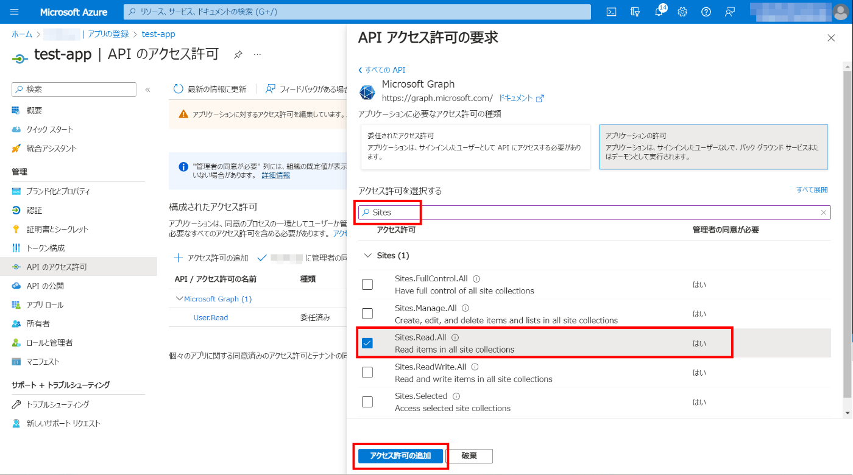853x475 pixels.
Task: Focus the Sites permission search field
Action: click(x=594, y=213)
